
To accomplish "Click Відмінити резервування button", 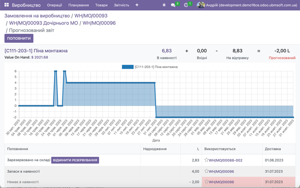I will tap(75, 160).
